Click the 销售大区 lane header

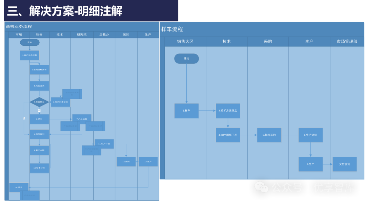click(x=185, y=42)
